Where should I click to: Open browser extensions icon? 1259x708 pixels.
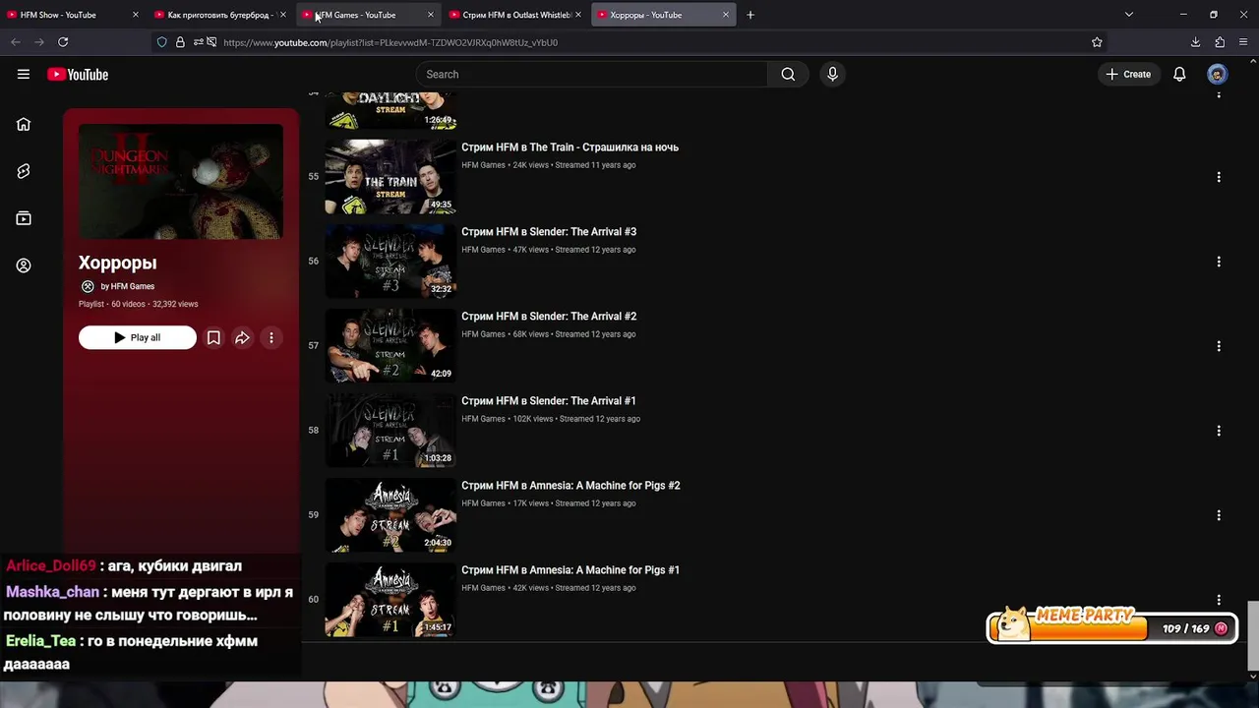coord(1220,42)
